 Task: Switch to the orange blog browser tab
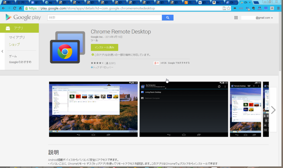click(190, 2)
